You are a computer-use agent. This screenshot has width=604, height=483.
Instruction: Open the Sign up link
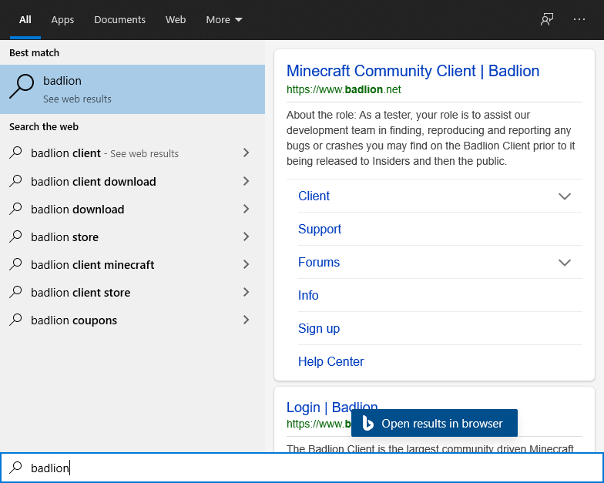pos(319,328)
